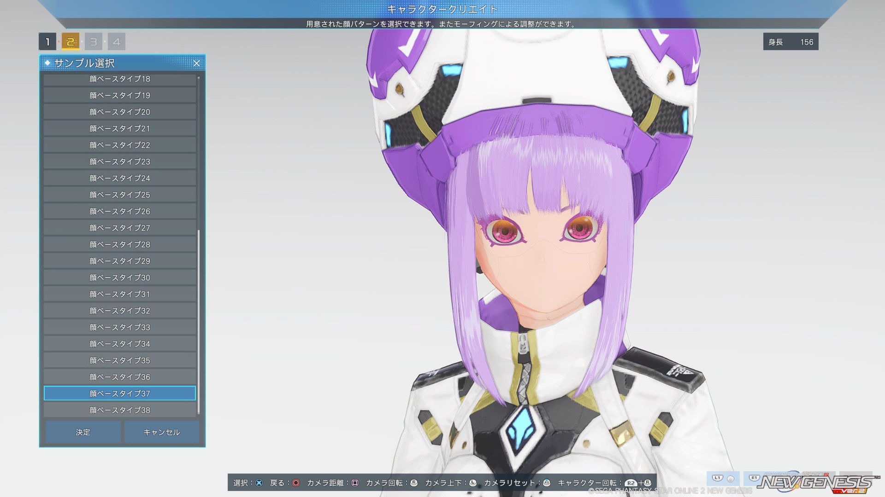
Task: Select the highlighted 顔ベースタイプ37 entry
Action: (120, 393)
